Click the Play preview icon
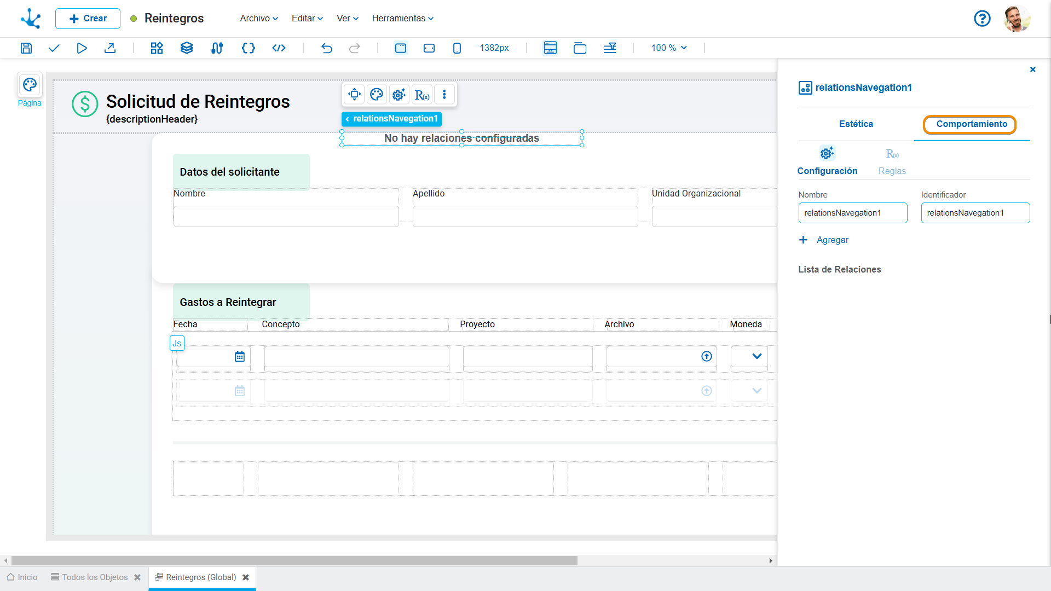This screenshot has width=1051, height=591. click(x=82, y=48)
